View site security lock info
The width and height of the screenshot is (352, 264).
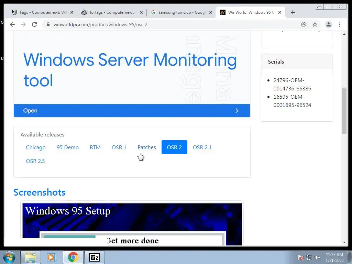pos(48,24)
